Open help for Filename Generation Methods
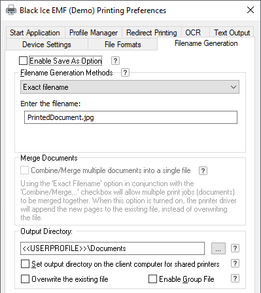Image resolution: width=261 pixels, height=293 pixels. (125, 73)
